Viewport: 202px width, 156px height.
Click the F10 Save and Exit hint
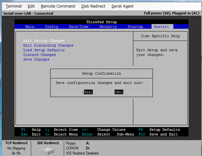(x=158, y=134)
